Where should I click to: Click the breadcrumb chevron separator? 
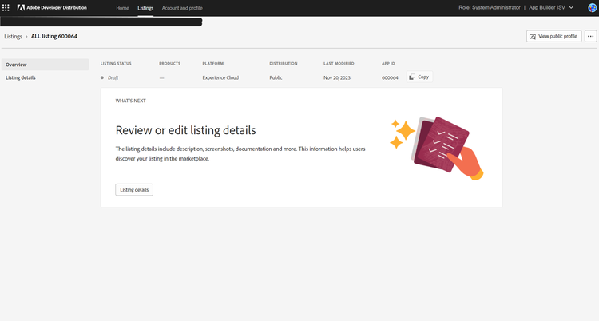click(x=26, y=36)
